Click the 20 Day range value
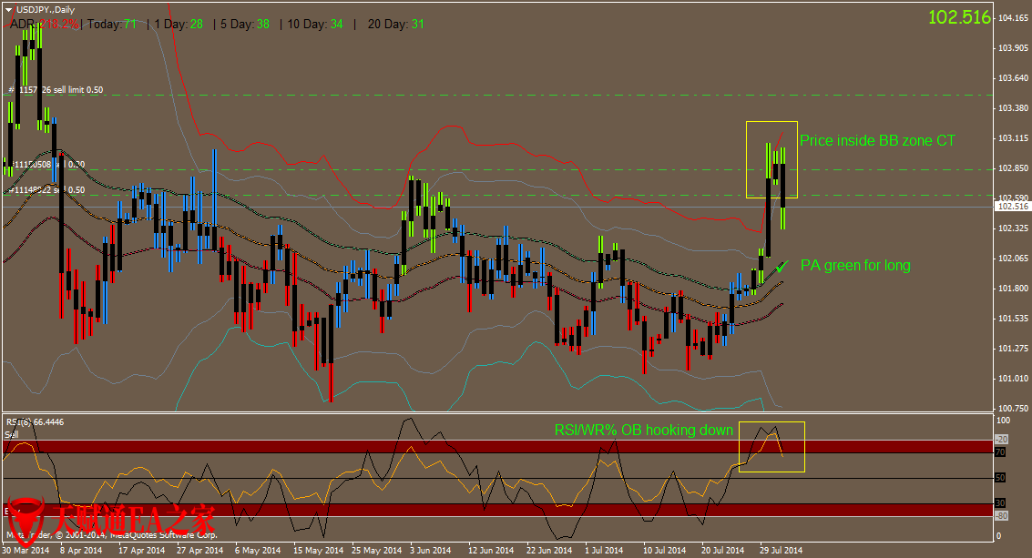 418,25
